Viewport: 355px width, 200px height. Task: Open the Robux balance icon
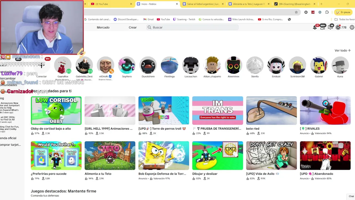pyautogui.click(x=338, y=27)
